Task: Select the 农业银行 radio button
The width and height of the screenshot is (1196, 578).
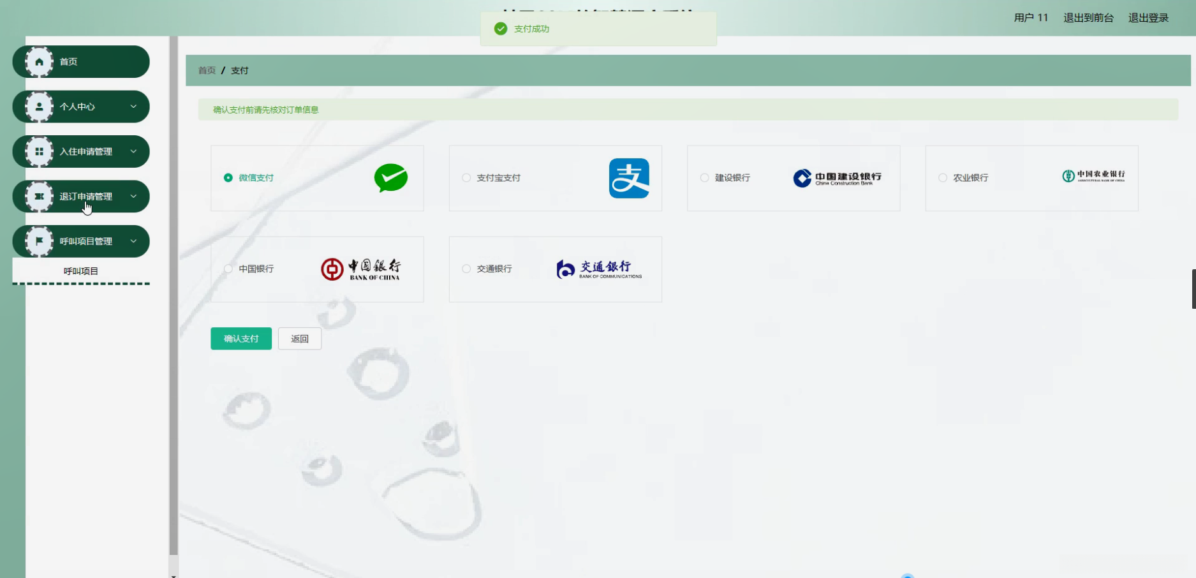Action: click(x=943, y=178)
